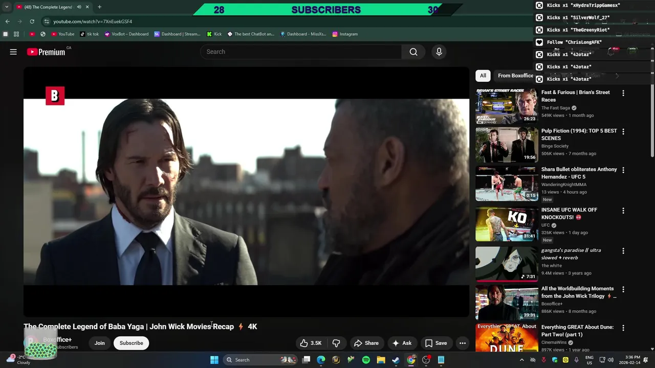Open Fast & Furious Brian's Street Races thumbnail

(x=507, y=106)
